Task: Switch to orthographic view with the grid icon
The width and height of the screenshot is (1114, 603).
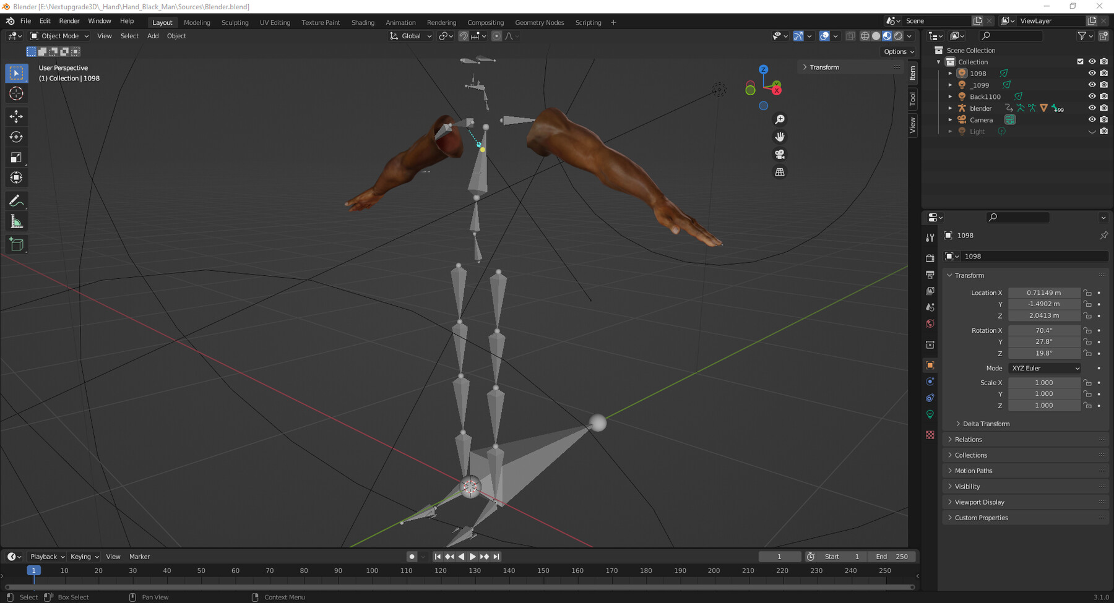Action: (x=780, y=172)
